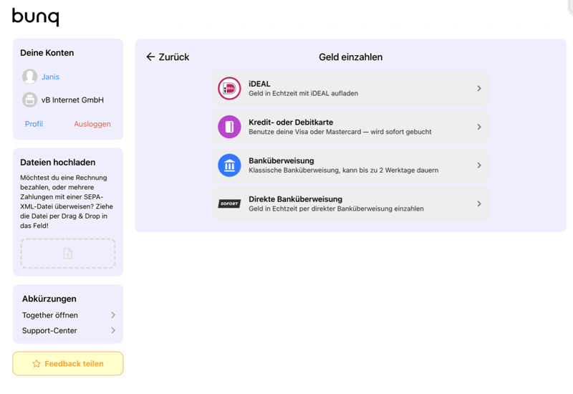
Task: Click the purple credit card icon
Action: 229,127
